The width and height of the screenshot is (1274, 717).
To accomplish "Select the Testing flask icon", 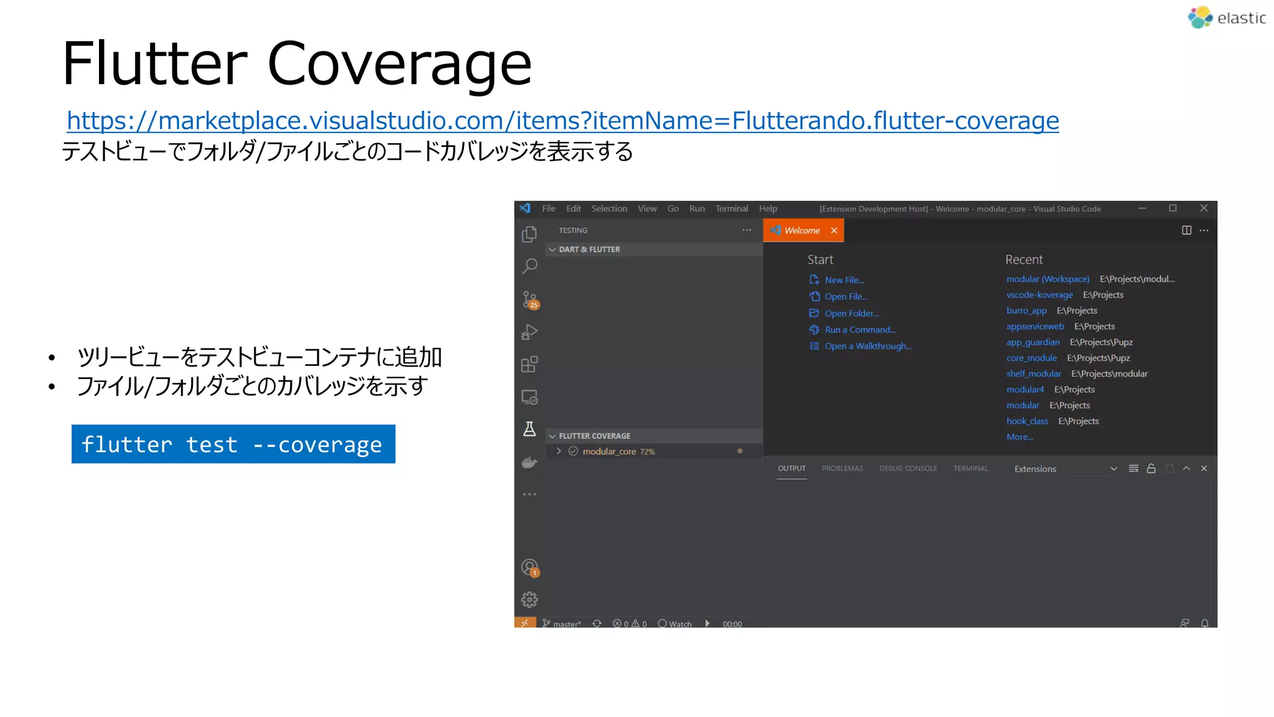I will pyautogui.click(x=529, y=429).
